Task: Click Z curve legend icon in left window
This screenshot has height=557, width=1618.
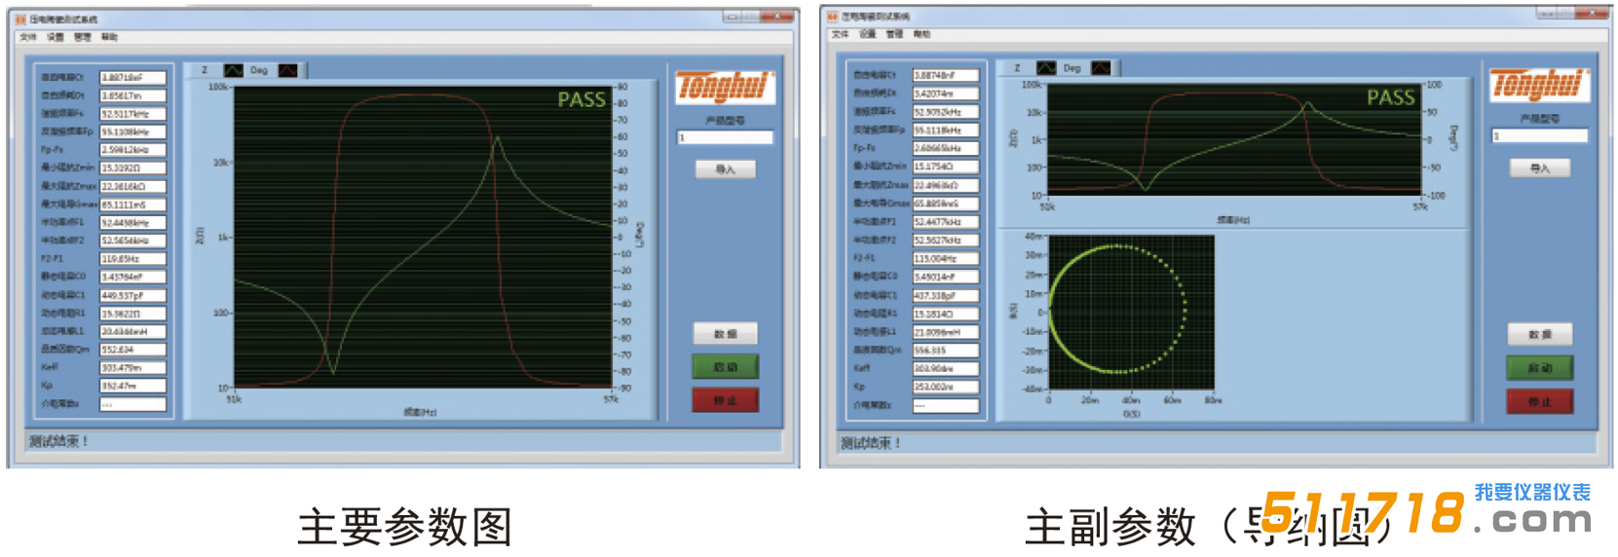Action: coord(234,70)
